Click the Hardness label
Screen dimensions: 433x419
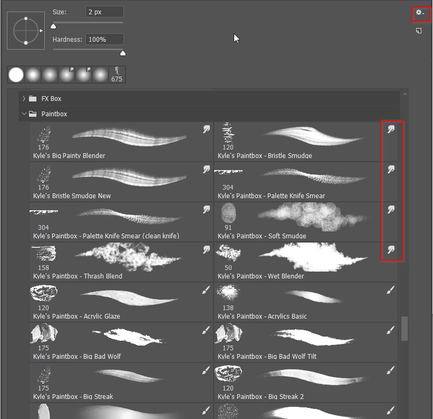pos(68,40)
